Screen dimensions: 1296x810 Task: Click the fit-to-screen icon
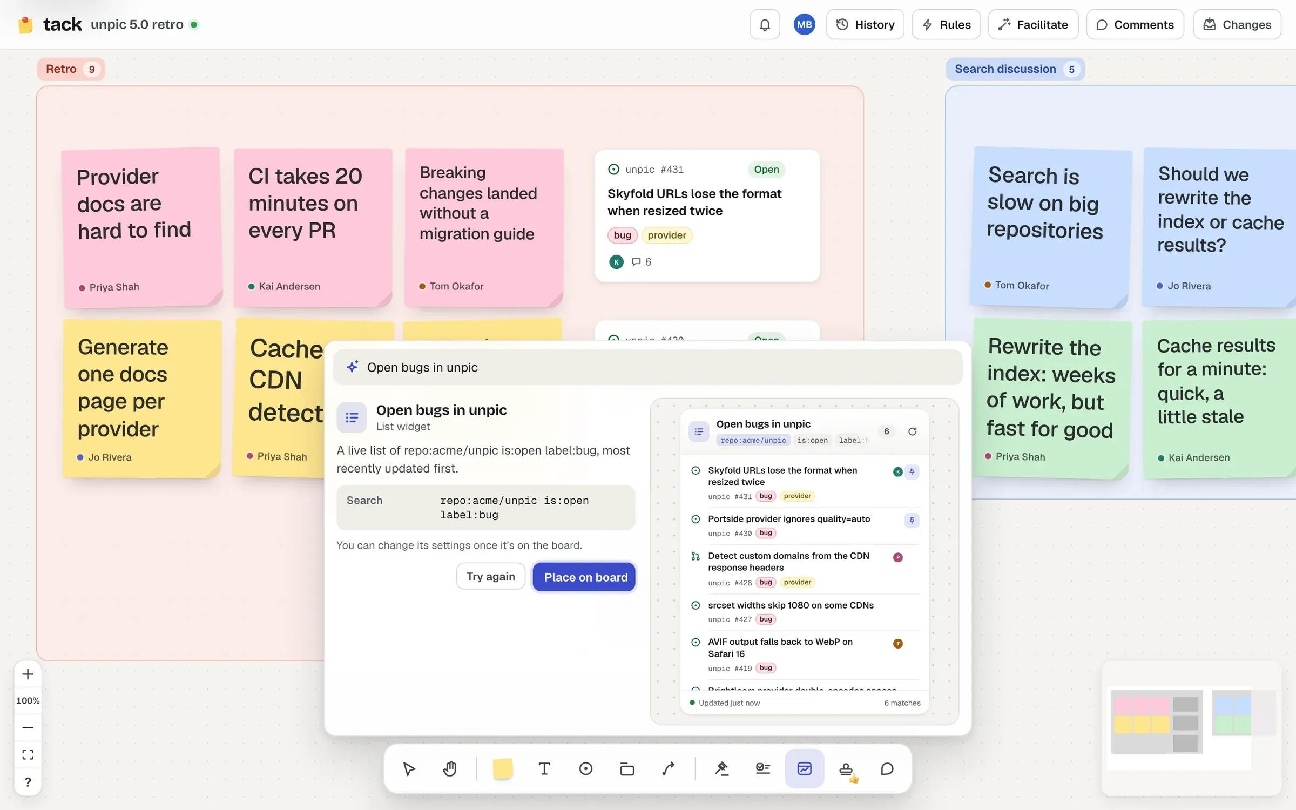(x=28, y=754)
